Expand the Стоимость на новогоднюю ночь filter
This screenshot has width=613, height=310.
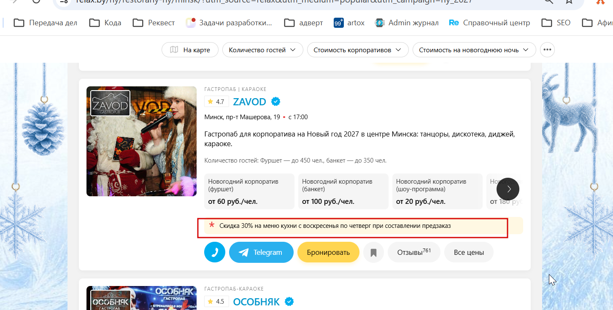tap(474, 50)
